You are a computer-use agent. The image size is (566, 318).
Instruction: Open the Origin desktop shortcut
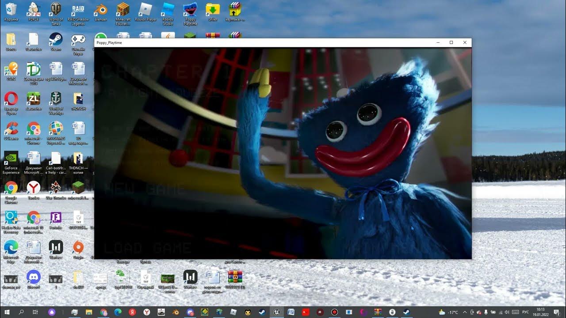coord(78,250)
